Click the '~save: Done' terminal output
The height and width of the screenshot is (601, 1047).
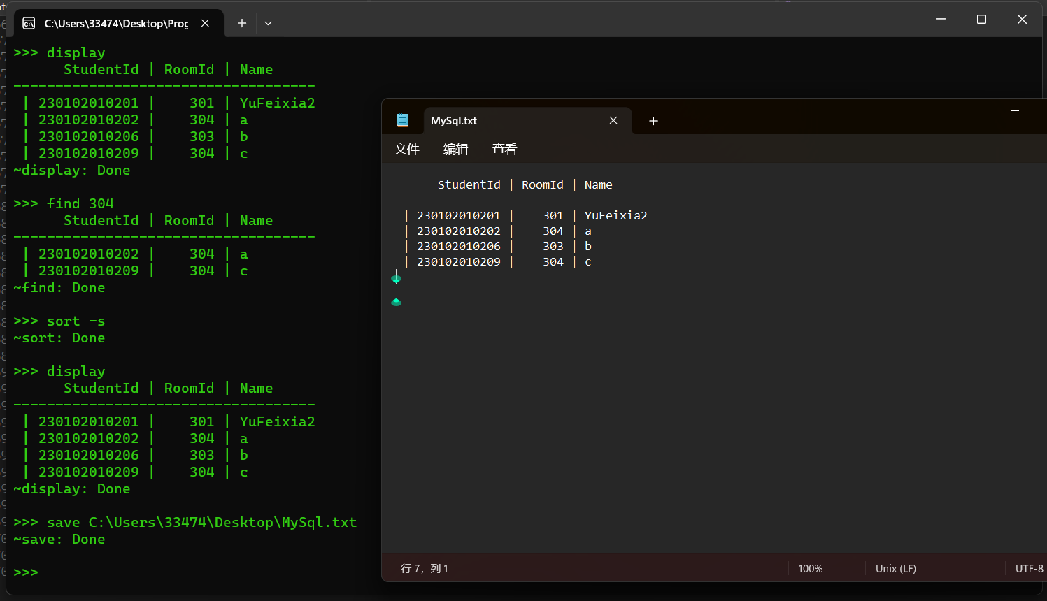click(x=59, y=539)
